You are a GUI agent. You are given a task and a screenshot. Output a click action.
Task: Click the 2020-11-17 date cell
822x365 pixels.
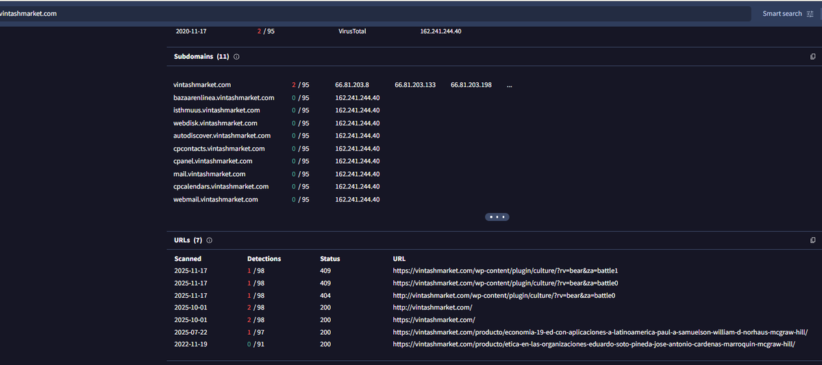click(x=192, y=31)
